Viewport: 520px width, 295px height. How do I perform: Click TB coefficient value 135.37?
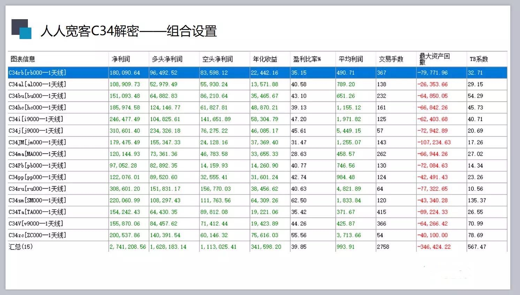pyautogui.click(x=477, y=201)
